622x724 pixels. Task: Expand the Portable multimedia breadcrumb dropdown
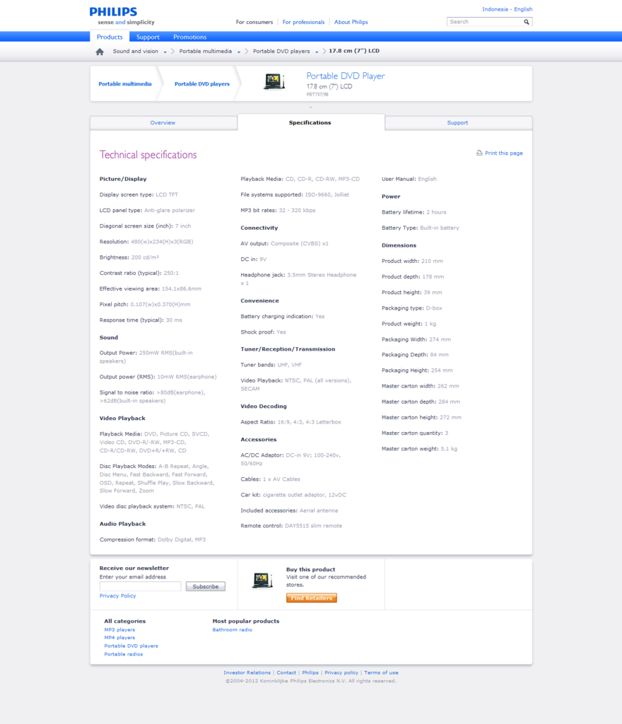[x=239, y=52]
